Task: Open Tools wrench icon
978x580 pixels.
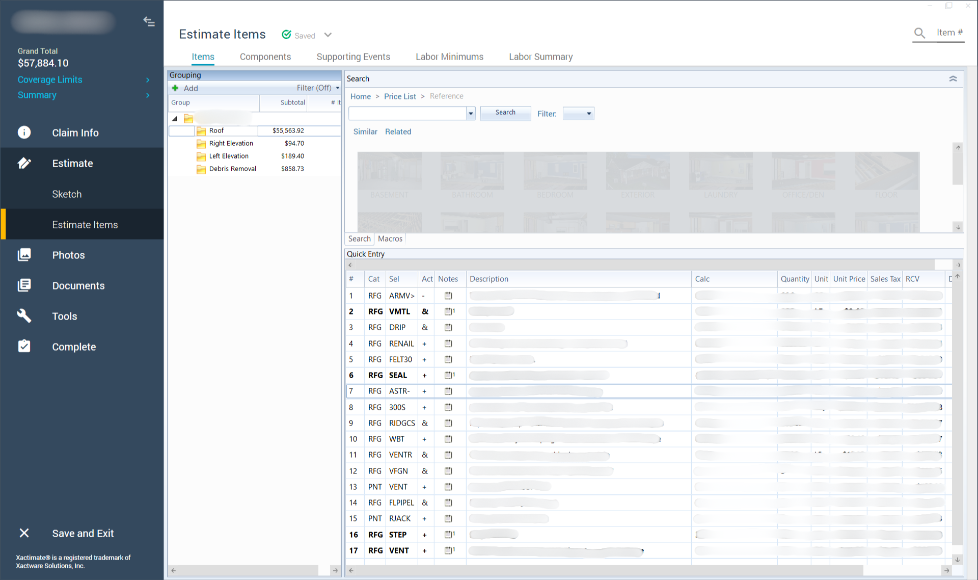Action: coord(24,316)
